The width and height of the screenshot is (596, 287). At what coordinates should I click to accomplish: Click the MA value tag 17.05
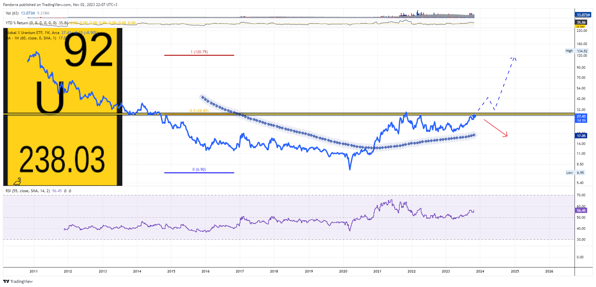point(581,136)
